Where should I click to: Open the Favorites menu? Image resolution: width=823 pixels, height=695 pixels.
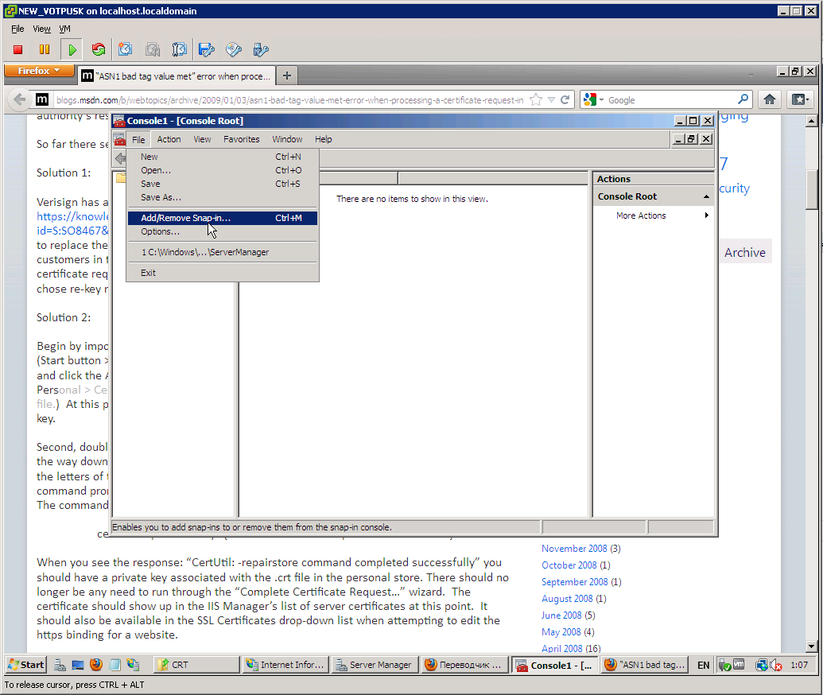pyautogui.click(x=242, y=139)
